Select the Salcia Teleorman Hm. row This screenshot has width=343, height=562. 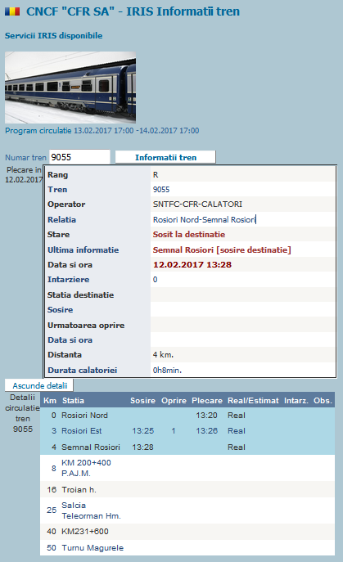click(x=187, y=510)
